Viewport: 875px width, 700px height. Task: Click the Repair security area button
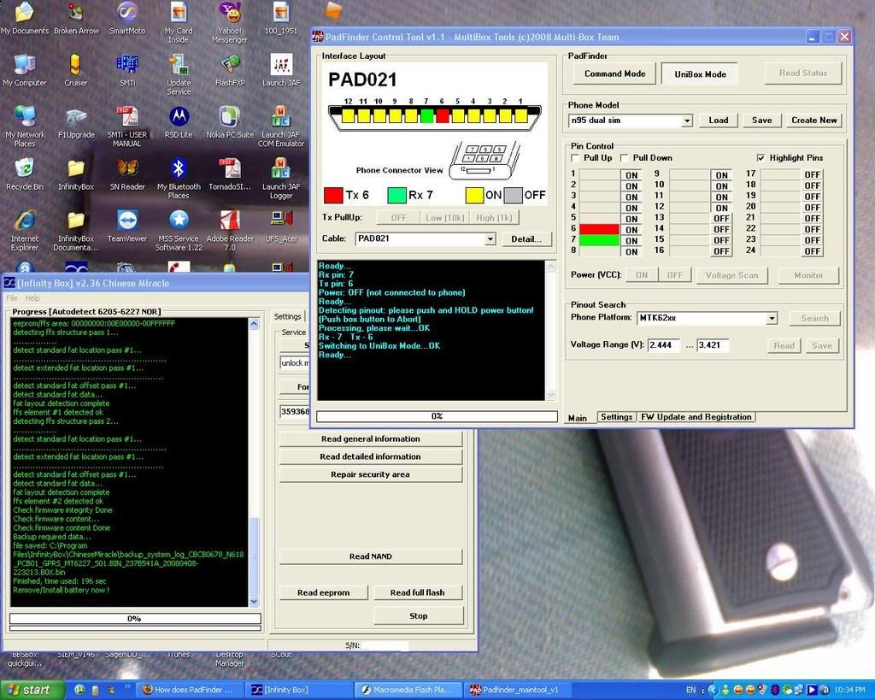click(371, 474)
